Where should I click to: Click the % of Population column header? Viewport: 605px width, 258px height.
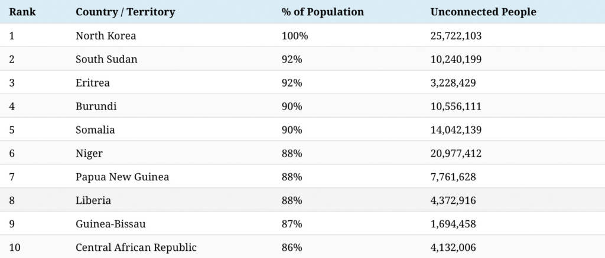[x=323, y=12]
